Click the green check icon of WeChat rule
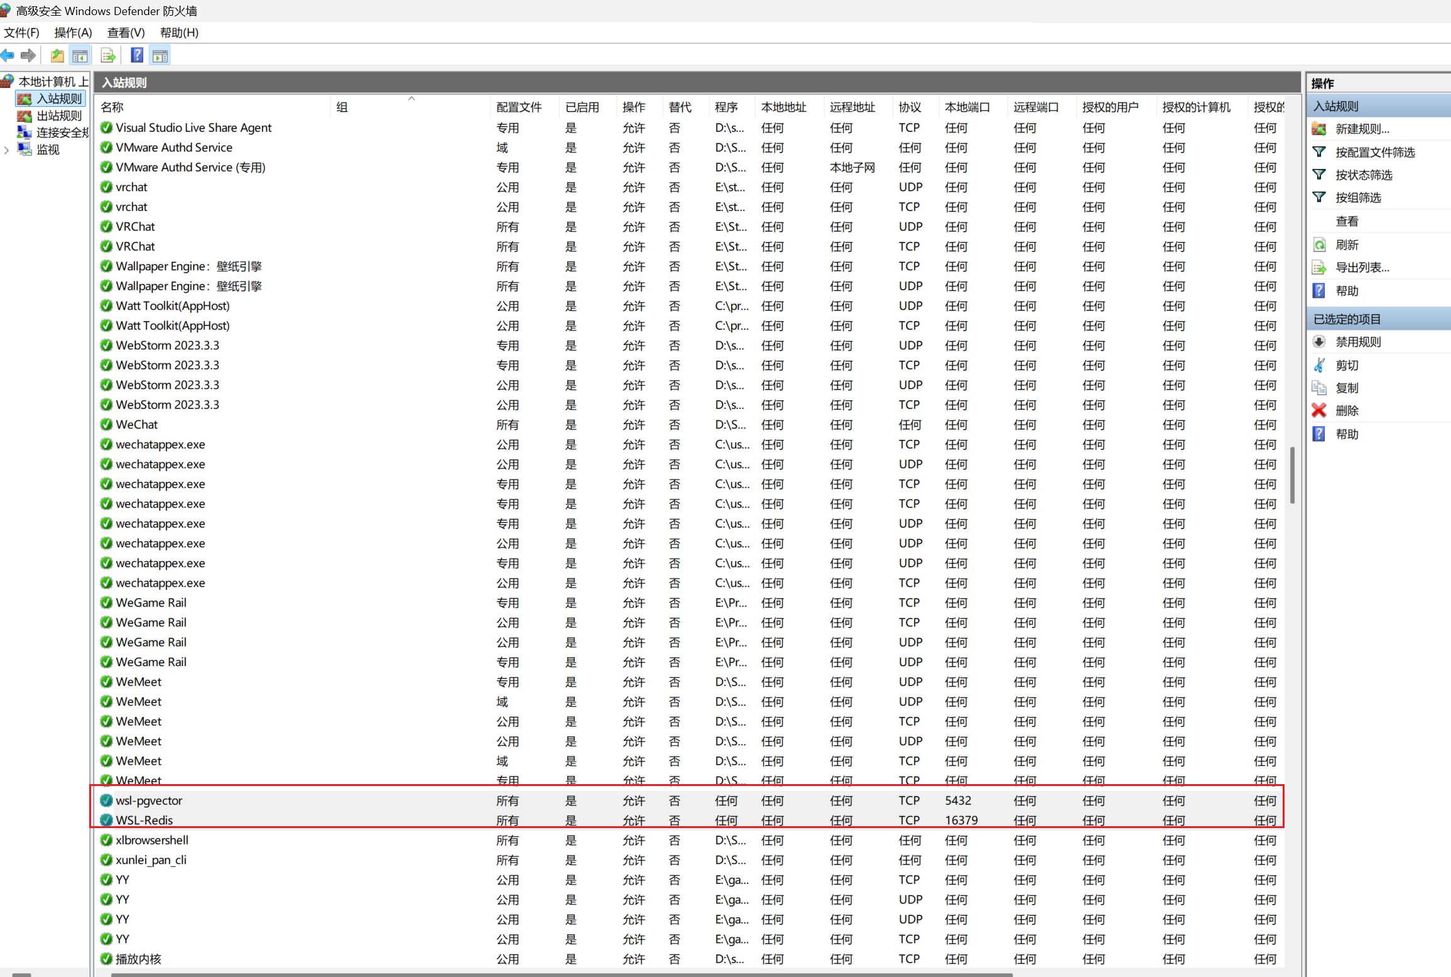The image size is (1451, 977). (106, 424)
